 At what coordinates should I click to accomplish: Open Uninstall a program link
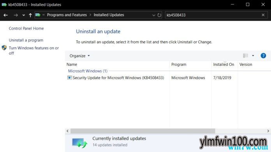coord(26,40)
